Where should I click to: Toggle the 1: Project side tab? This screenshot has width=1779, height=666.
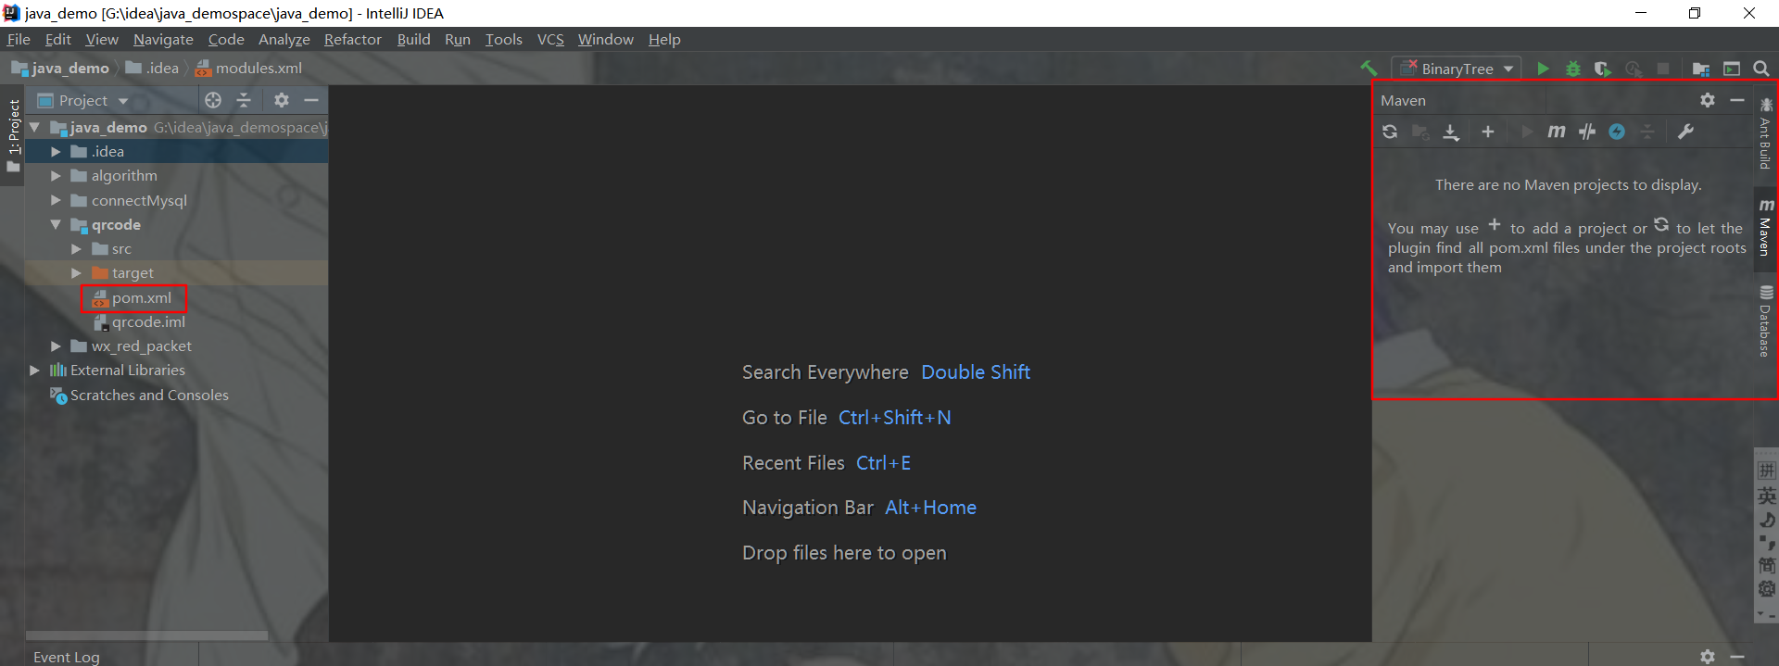pos(13,135)
